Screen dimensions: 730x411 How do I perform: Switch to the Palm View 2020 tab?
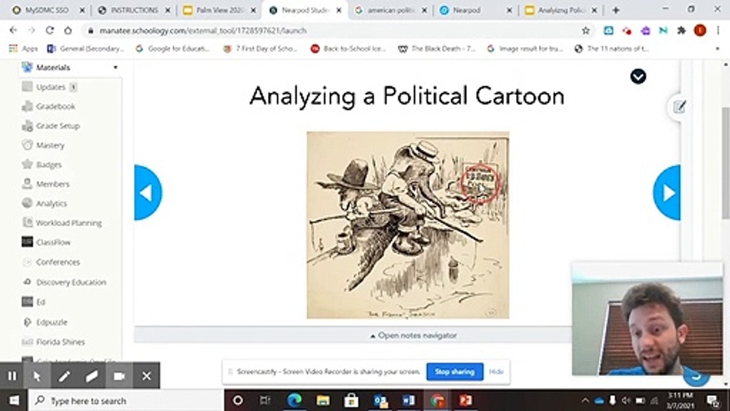tap(220, 10)
